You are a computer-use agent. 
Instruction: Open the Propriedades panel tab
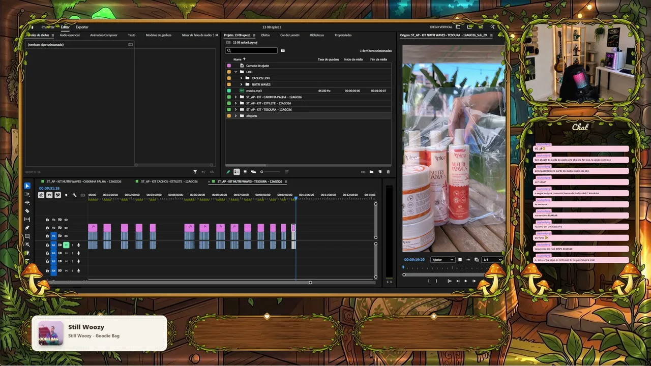[x=343, y=35]
